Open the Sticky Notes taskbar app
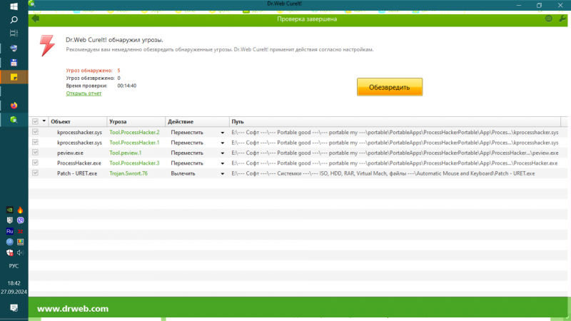This screenshot has width=571, height=321. click(14, 77)
